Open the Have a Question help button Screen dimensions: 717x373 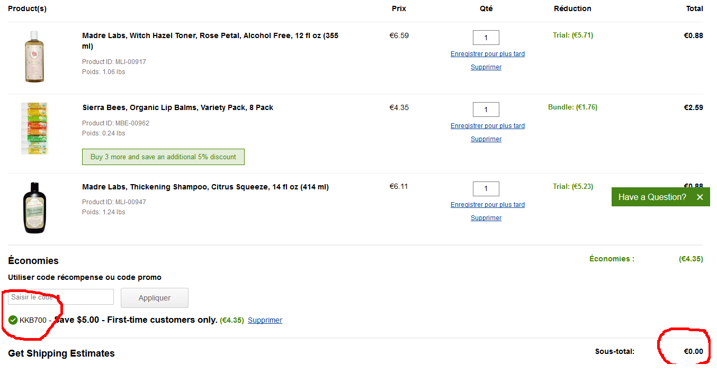tap(652, 197)
